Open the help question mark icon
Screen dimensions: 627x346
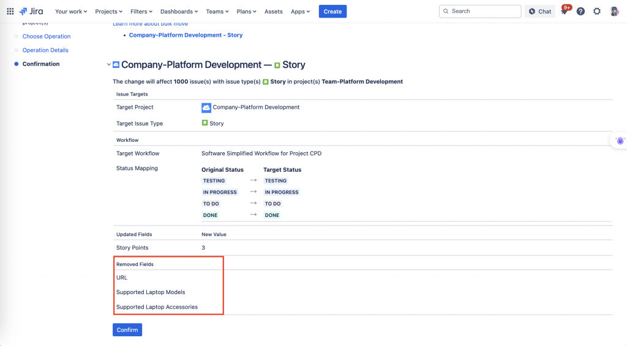coord(580,12)
